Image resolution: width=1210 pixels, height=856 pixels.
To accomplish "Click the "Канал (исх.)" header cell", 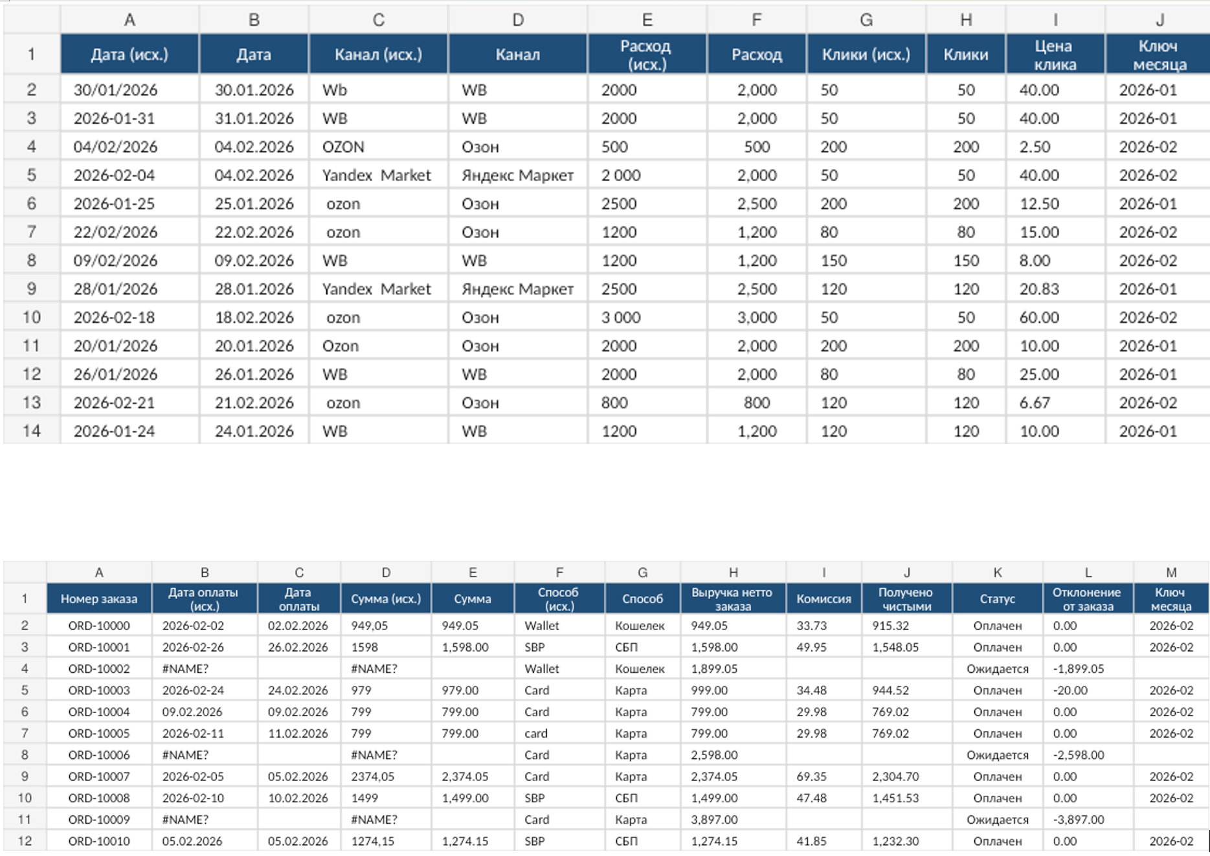I will tap(378, 55).
